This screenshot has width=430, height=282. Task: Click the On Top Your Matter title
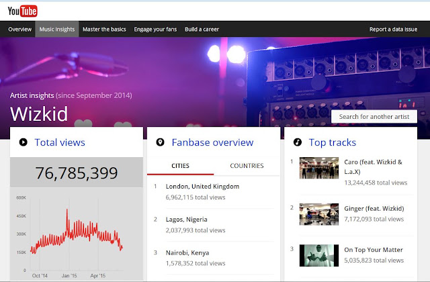coord(374,250)
